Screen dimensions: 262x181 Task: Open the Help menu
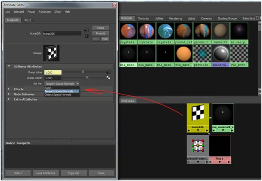click(x=67, y=11)
